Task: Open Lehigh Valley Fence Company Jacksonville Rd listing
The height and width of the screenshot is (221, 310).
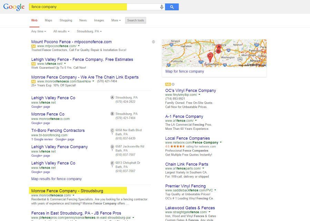Action: click(x=60, y=147)
